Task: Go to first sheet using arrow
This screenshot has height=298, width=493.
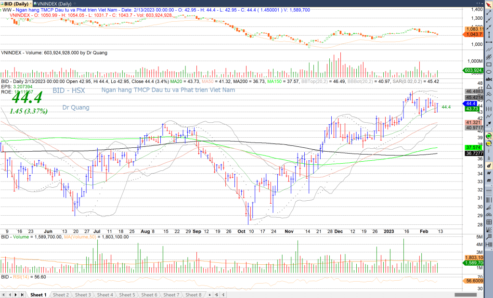Action: coord(4,295)
